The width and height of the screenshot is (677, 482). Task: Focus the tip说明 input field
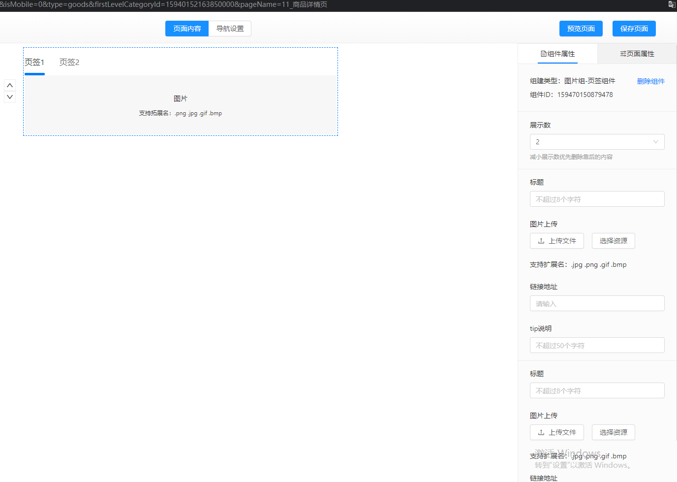597,345
